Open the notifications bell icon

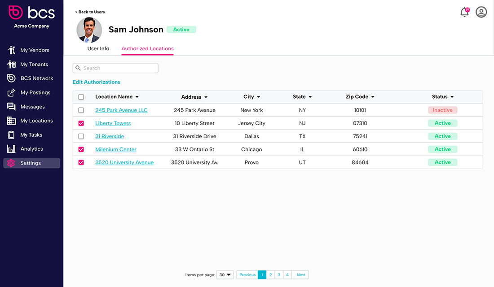pyautogui.click(x=464, y=13)
